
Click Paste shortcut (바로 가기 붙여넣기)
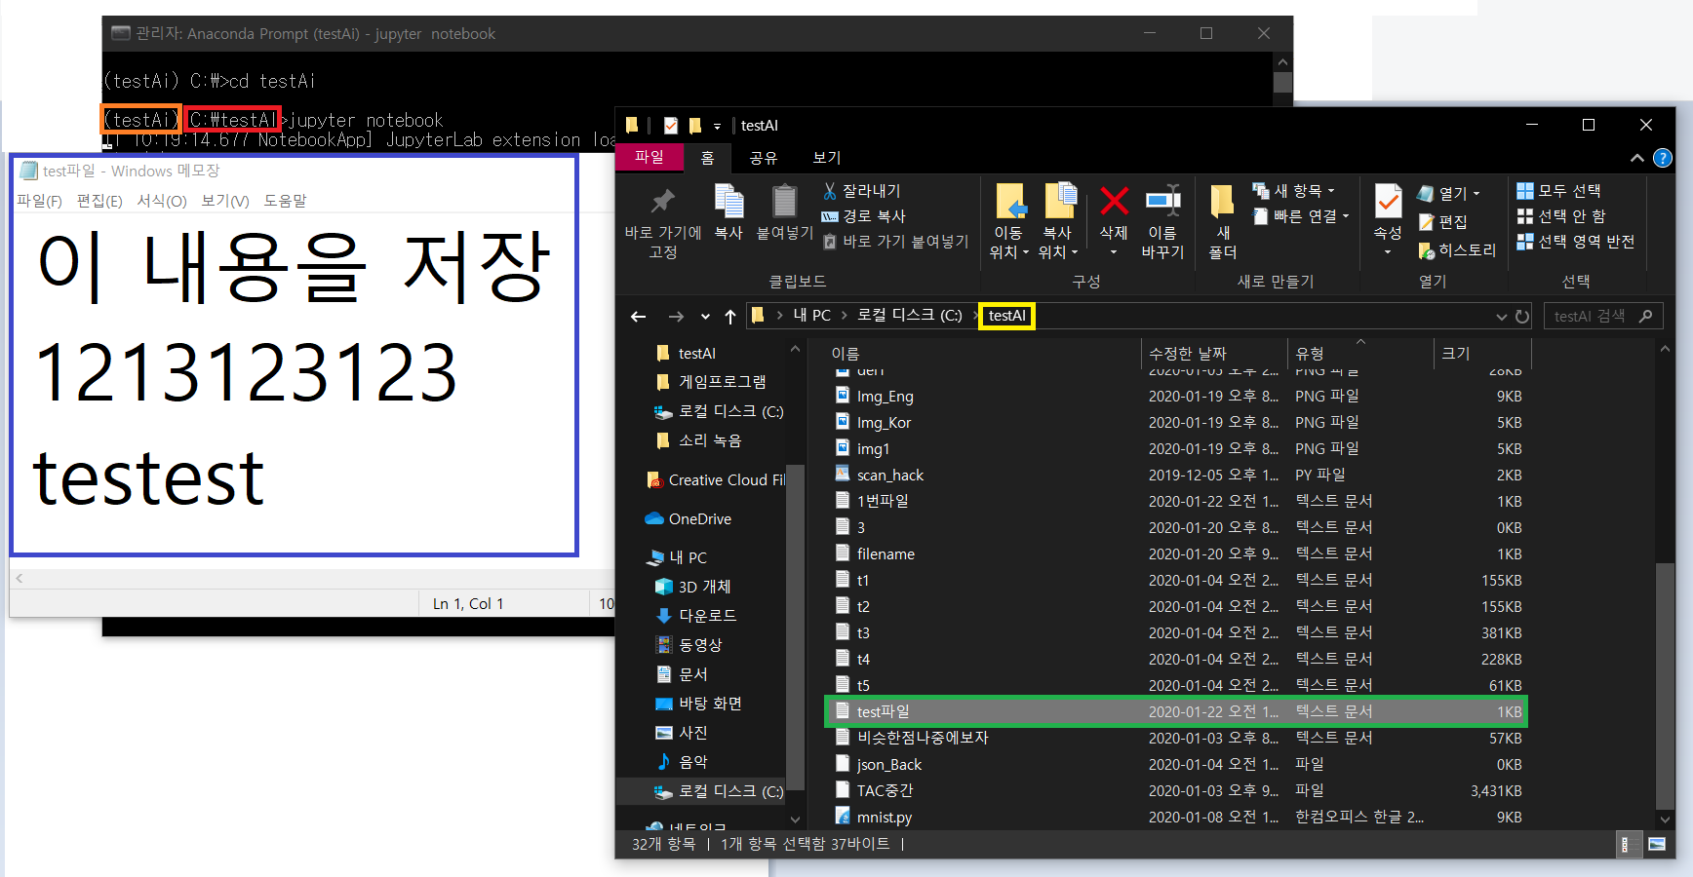coord(895,242)
